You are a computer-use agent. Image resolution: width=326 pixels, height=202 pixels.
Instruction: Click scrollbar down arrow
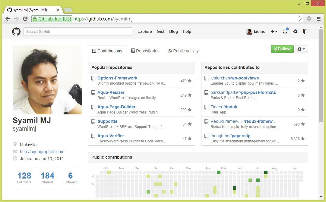(x=321, y=197)
